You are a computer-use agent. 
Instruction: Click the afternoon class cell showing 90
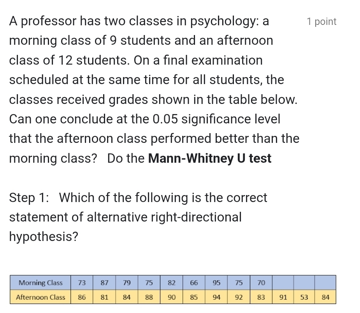point(172,297)
